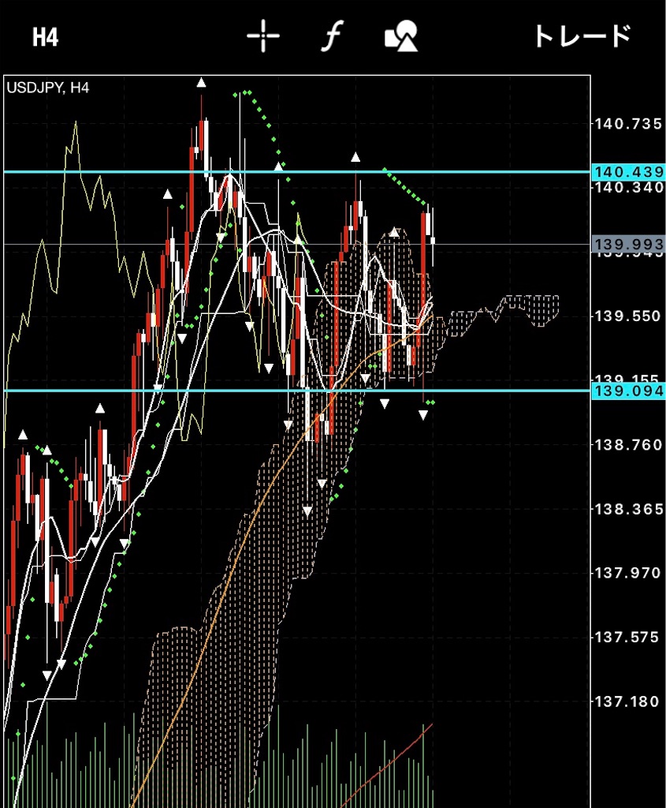This screenshot has height=808, width=666.
Task: Select the gray current-price horizontal line
Action: click(x=296, y=245)
